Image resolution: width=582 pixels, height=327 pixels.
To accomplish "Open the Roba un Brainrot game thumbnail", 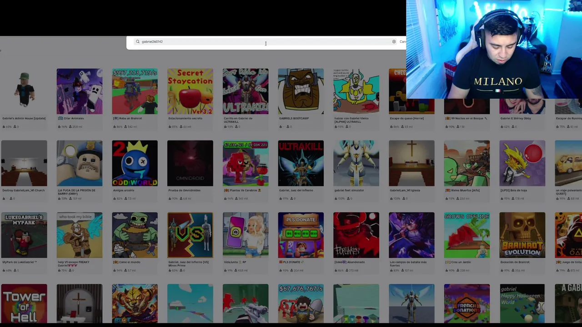I will coord(135,91).
